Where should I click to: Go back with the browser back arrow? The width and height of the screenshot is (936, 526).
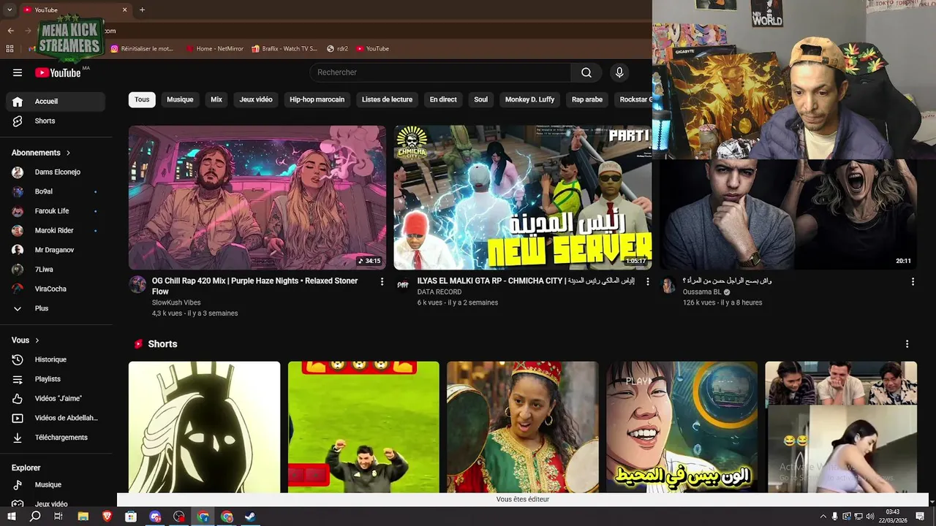pyautogui.click(x=10, y=31)
